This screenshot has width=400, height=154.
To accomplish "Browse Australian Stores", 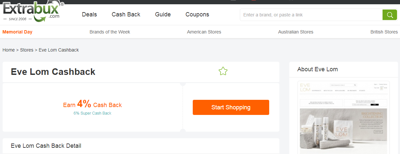I will 296,32.
